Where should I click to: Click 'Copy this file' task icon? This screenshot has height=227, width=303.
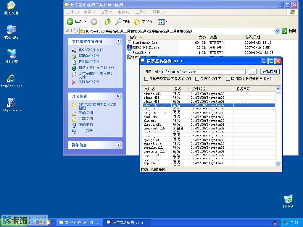pos(74,62)
